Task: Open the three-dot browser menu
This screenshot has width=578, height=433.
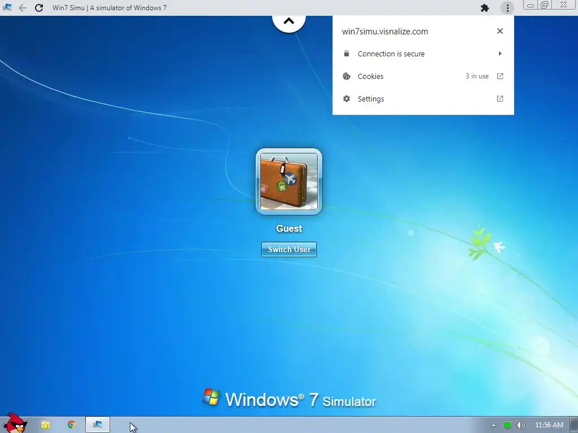Action: coord(507,8)
